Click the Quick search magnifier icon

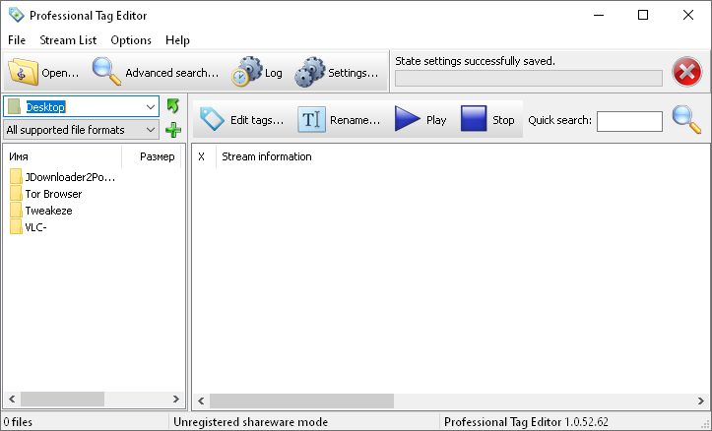(x=686, y=119)
